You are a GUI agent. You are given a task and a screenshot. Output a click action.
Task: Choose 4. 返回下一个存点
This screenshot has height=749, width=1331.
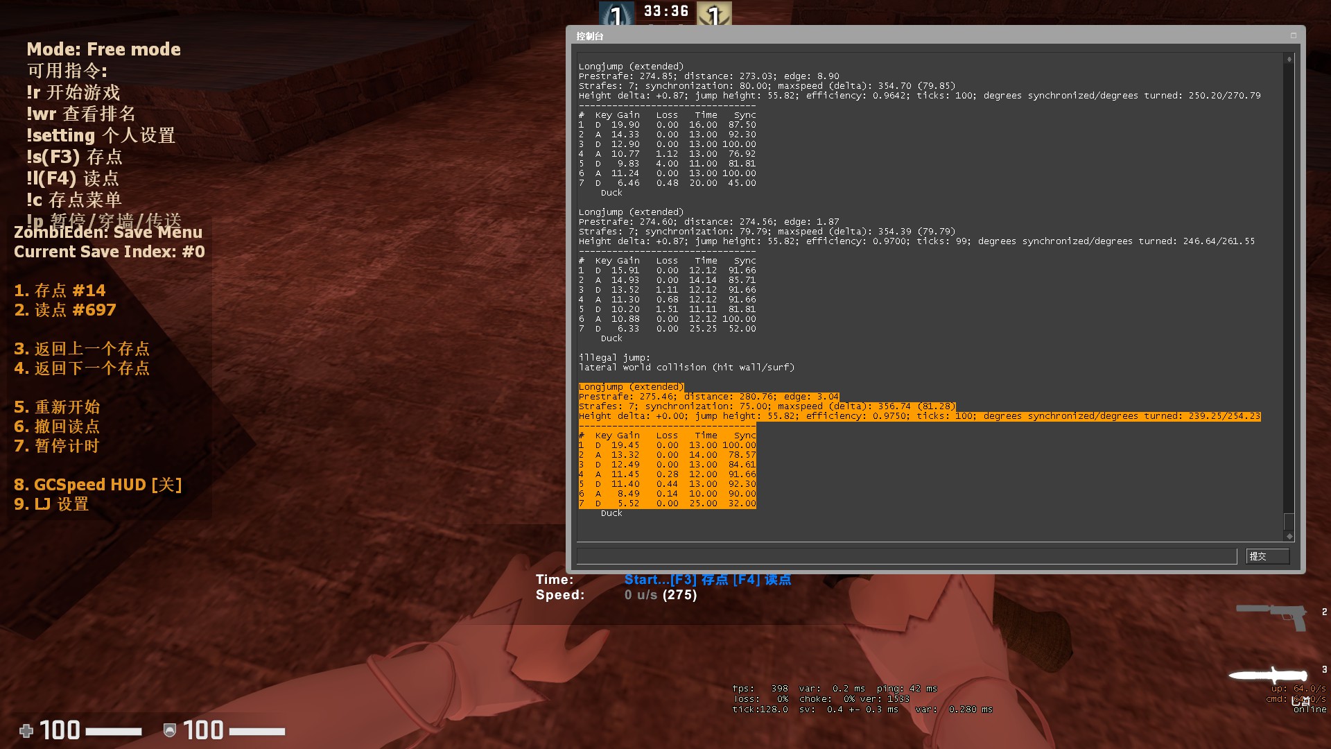click(x=82, y=368)
